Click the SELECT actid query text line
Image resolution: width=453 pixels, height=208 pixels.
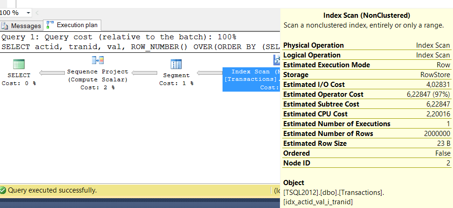pyautogui.click(x=141, y=47)
